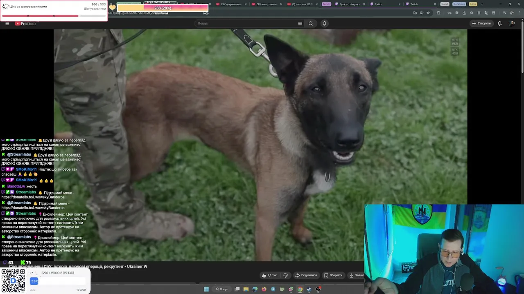Bookmark this page with star icon
The height and width of the screenshot is (294, 524).
(428, 13)
